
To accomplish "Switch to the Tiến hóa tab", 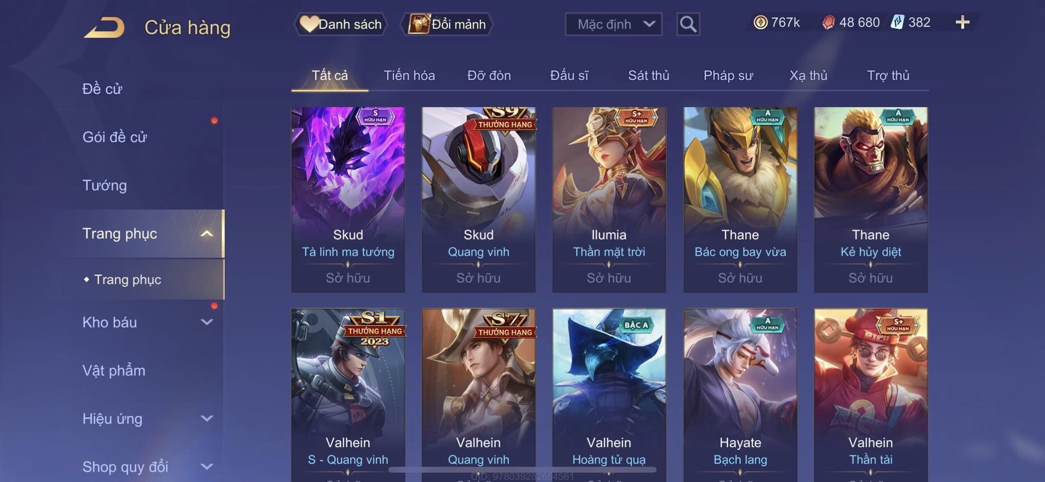I will (409, 75).
